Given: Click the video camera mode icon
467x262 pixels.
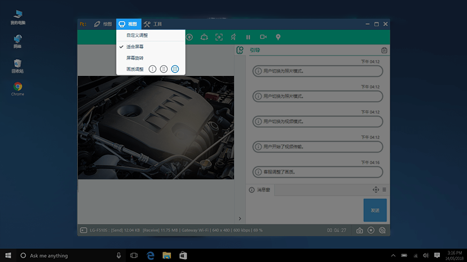Looking at the screenshot, I should (263, 37).
